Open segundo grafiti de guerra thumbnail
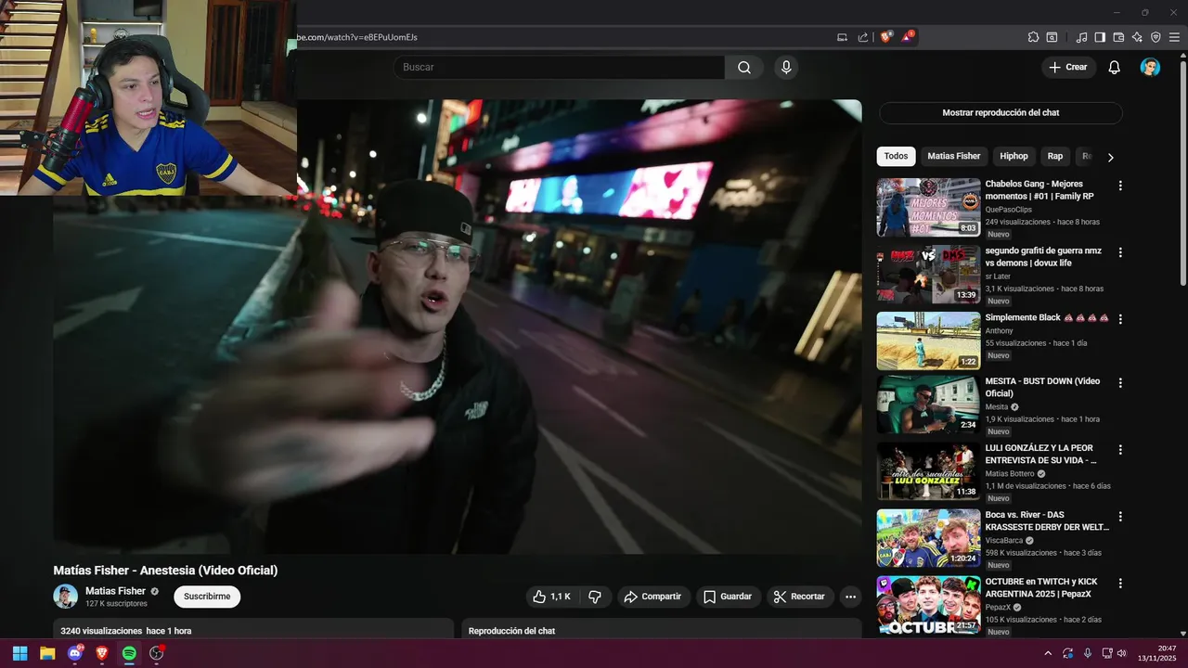1188x668 pixels. point(928,275)
